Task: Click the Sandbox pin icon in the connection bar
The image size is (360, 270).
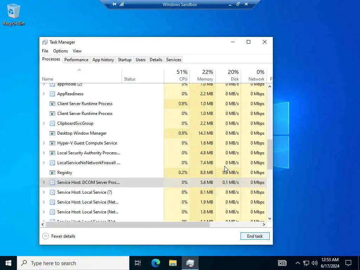Action: 114,4
